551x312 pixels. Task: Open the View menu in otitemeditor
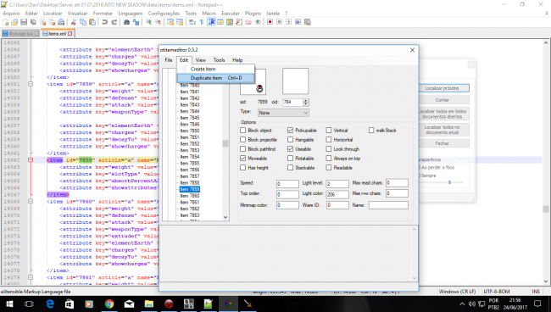coord(201,60)
